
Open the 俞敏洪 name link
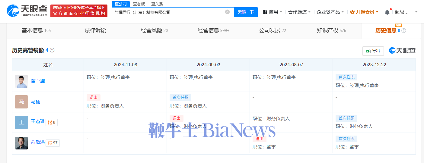pyautogui.click(x=38, y=142)
